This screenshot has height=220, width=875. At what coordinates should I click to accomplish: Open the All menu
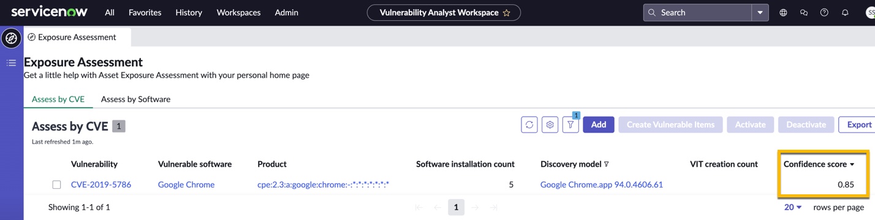tap(110, 12)
